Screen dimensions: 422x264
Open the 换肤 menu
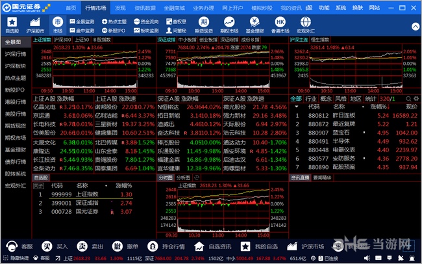click(x=358, y=8)
